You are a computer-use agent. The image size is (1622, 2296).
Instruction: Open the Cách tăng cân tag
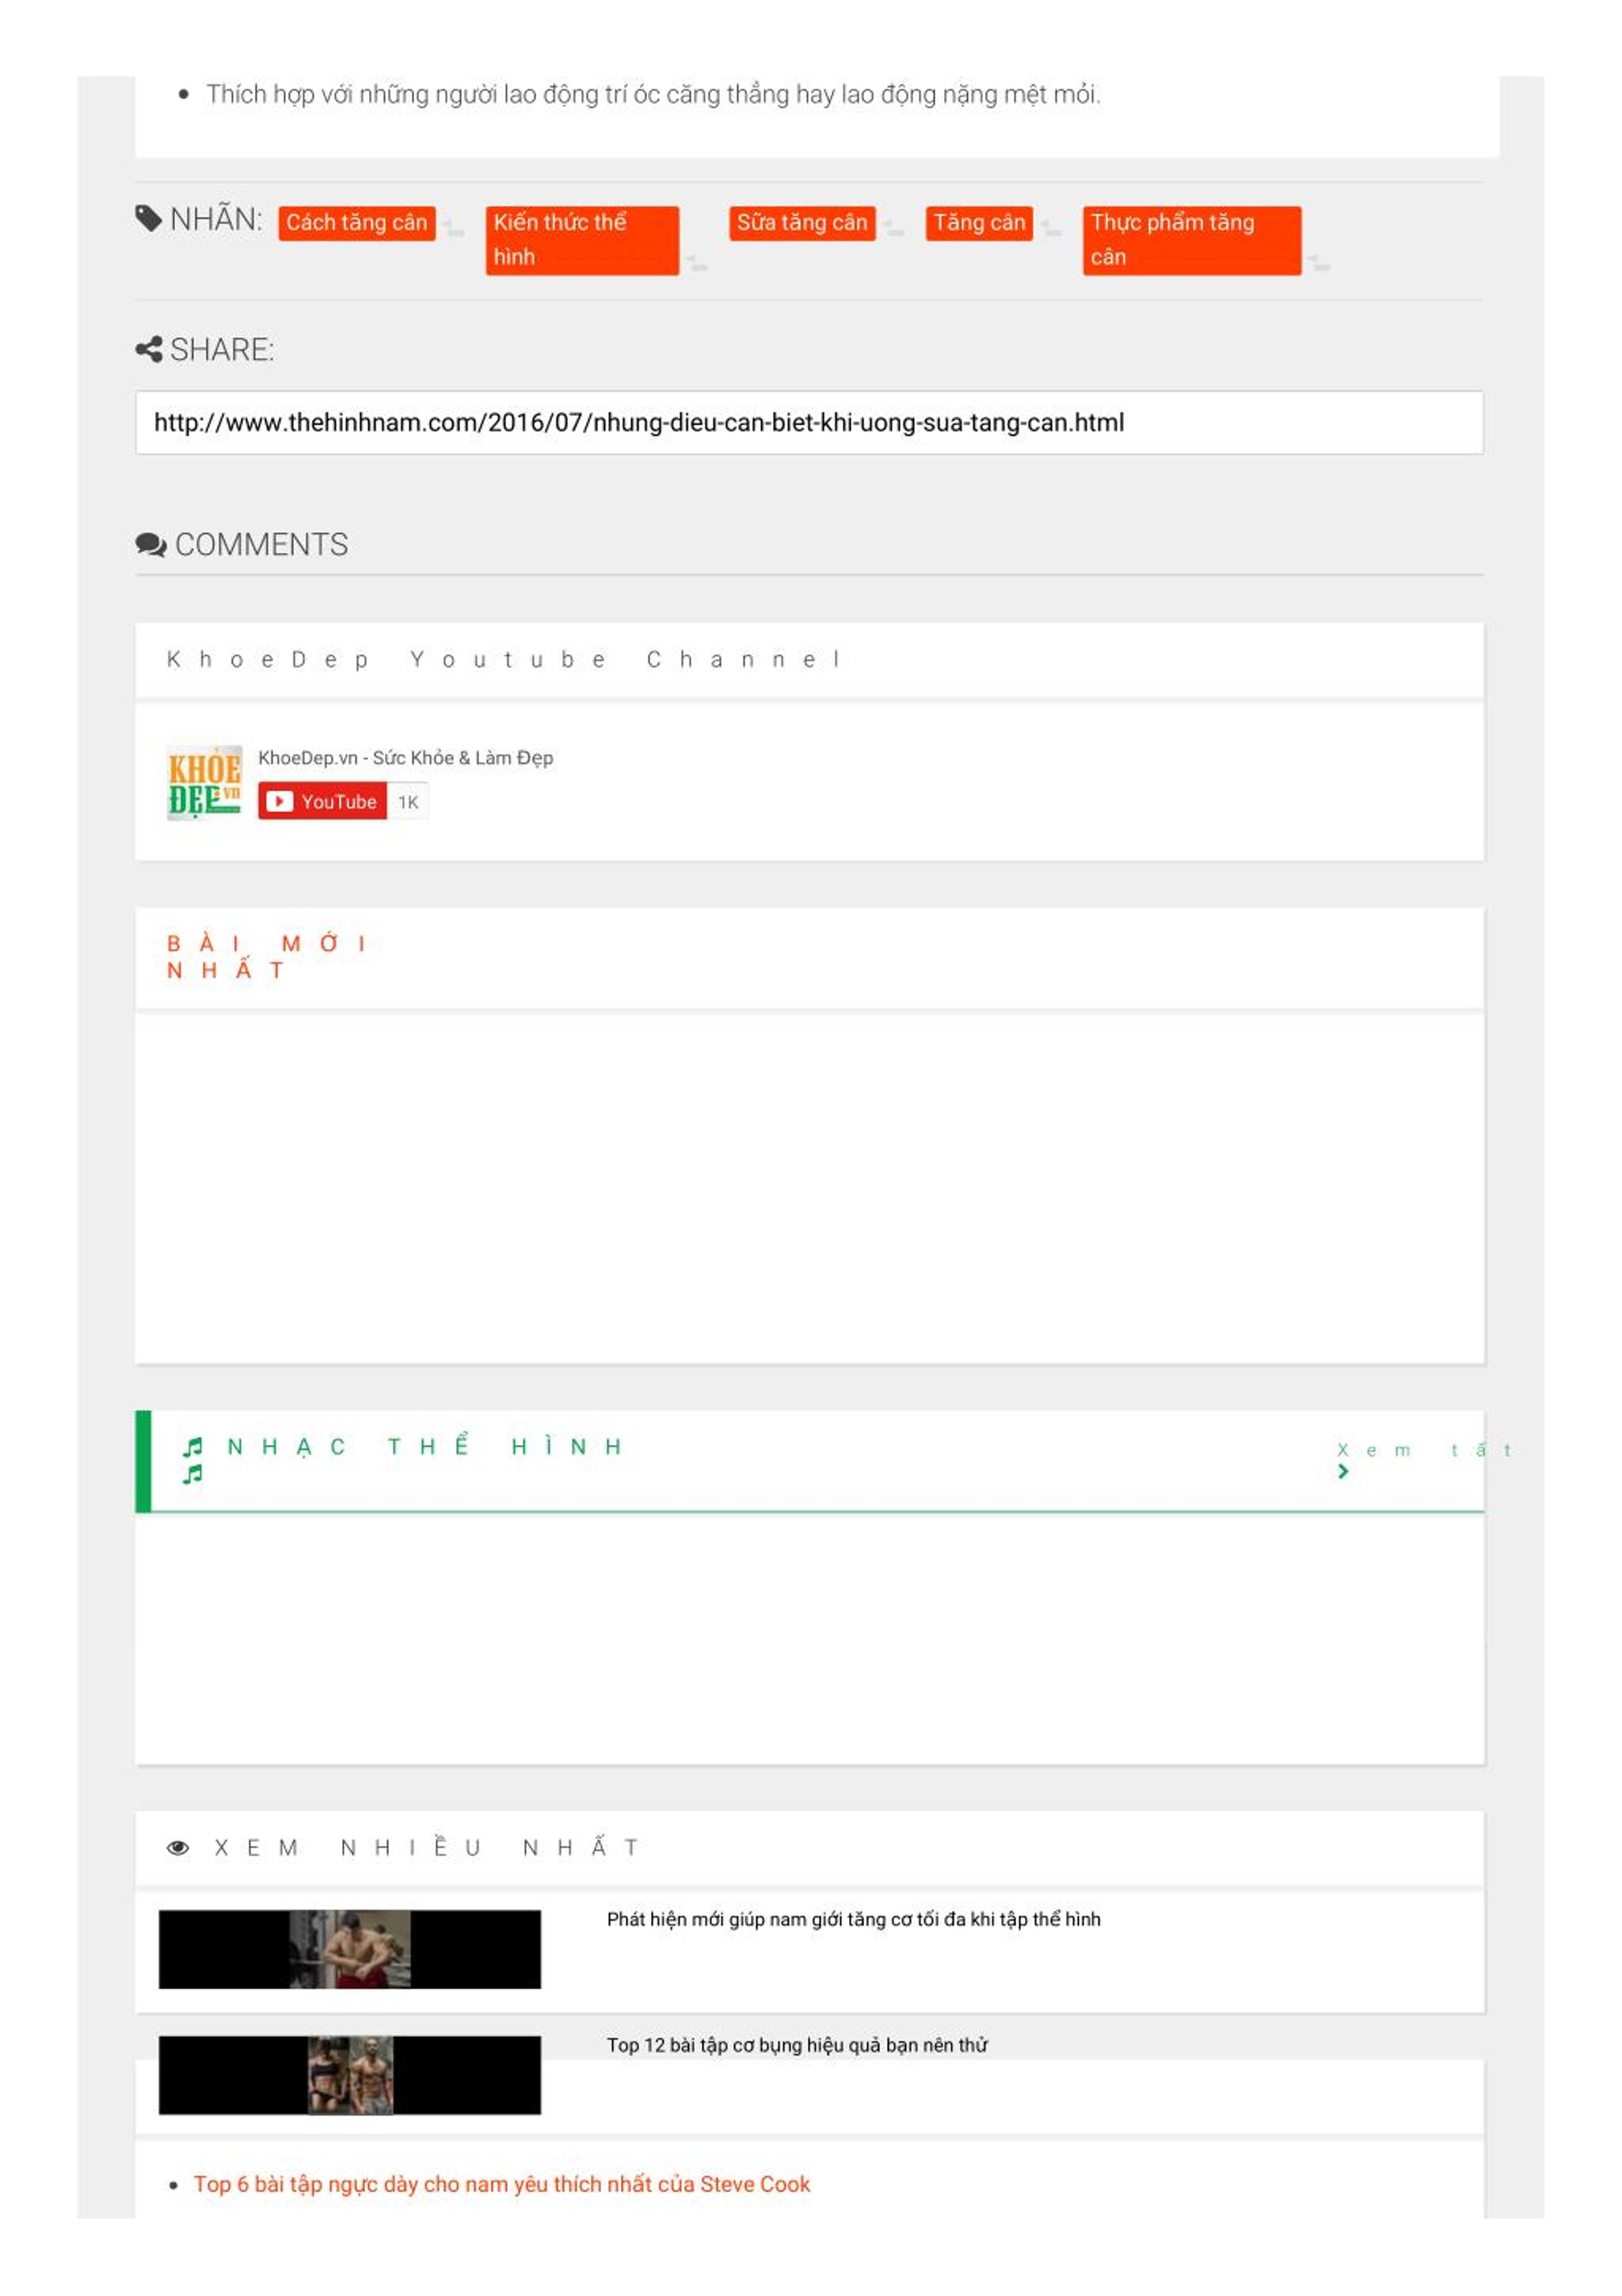(x=356, y=223)
